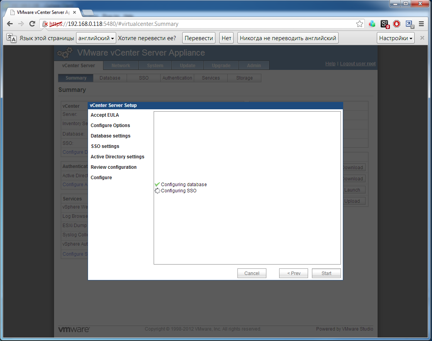
Task: Open the Update main tab
Action: [x=188, y=65]
